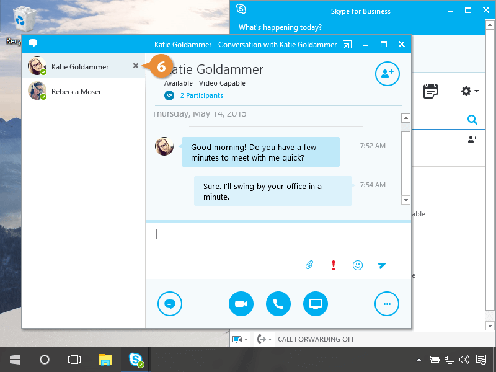Click in the message text input area
Viewport: 496px width, 372px height.
(x=273, y=239)
